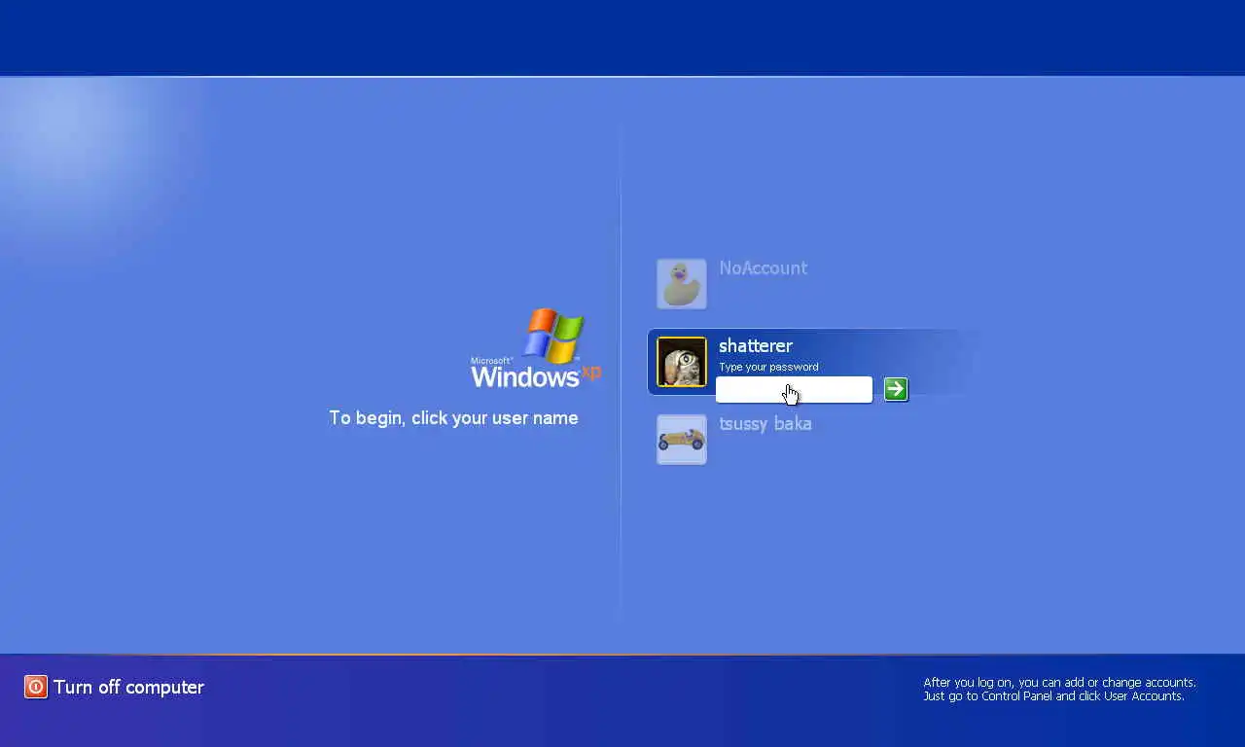Viewport: 1245px width, 747px height.
Task: Submit password with the green arrow button
Action: [x=896, y=389]
